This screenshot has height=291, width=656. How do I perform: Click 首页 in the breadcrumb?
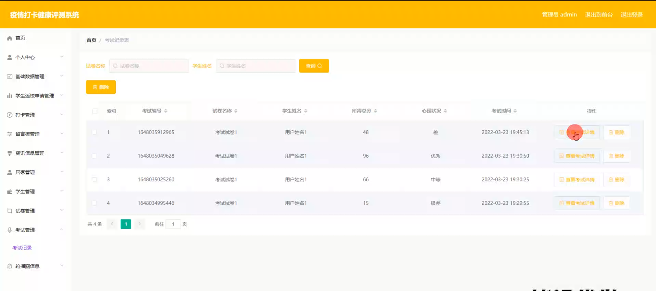click(91, 40)
